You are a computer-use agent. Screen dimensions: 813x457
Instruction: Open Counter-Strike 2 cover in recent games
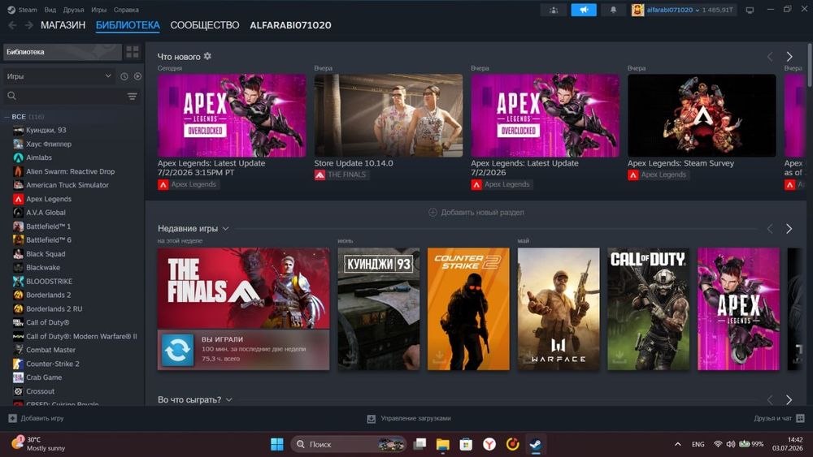[468, 309]
